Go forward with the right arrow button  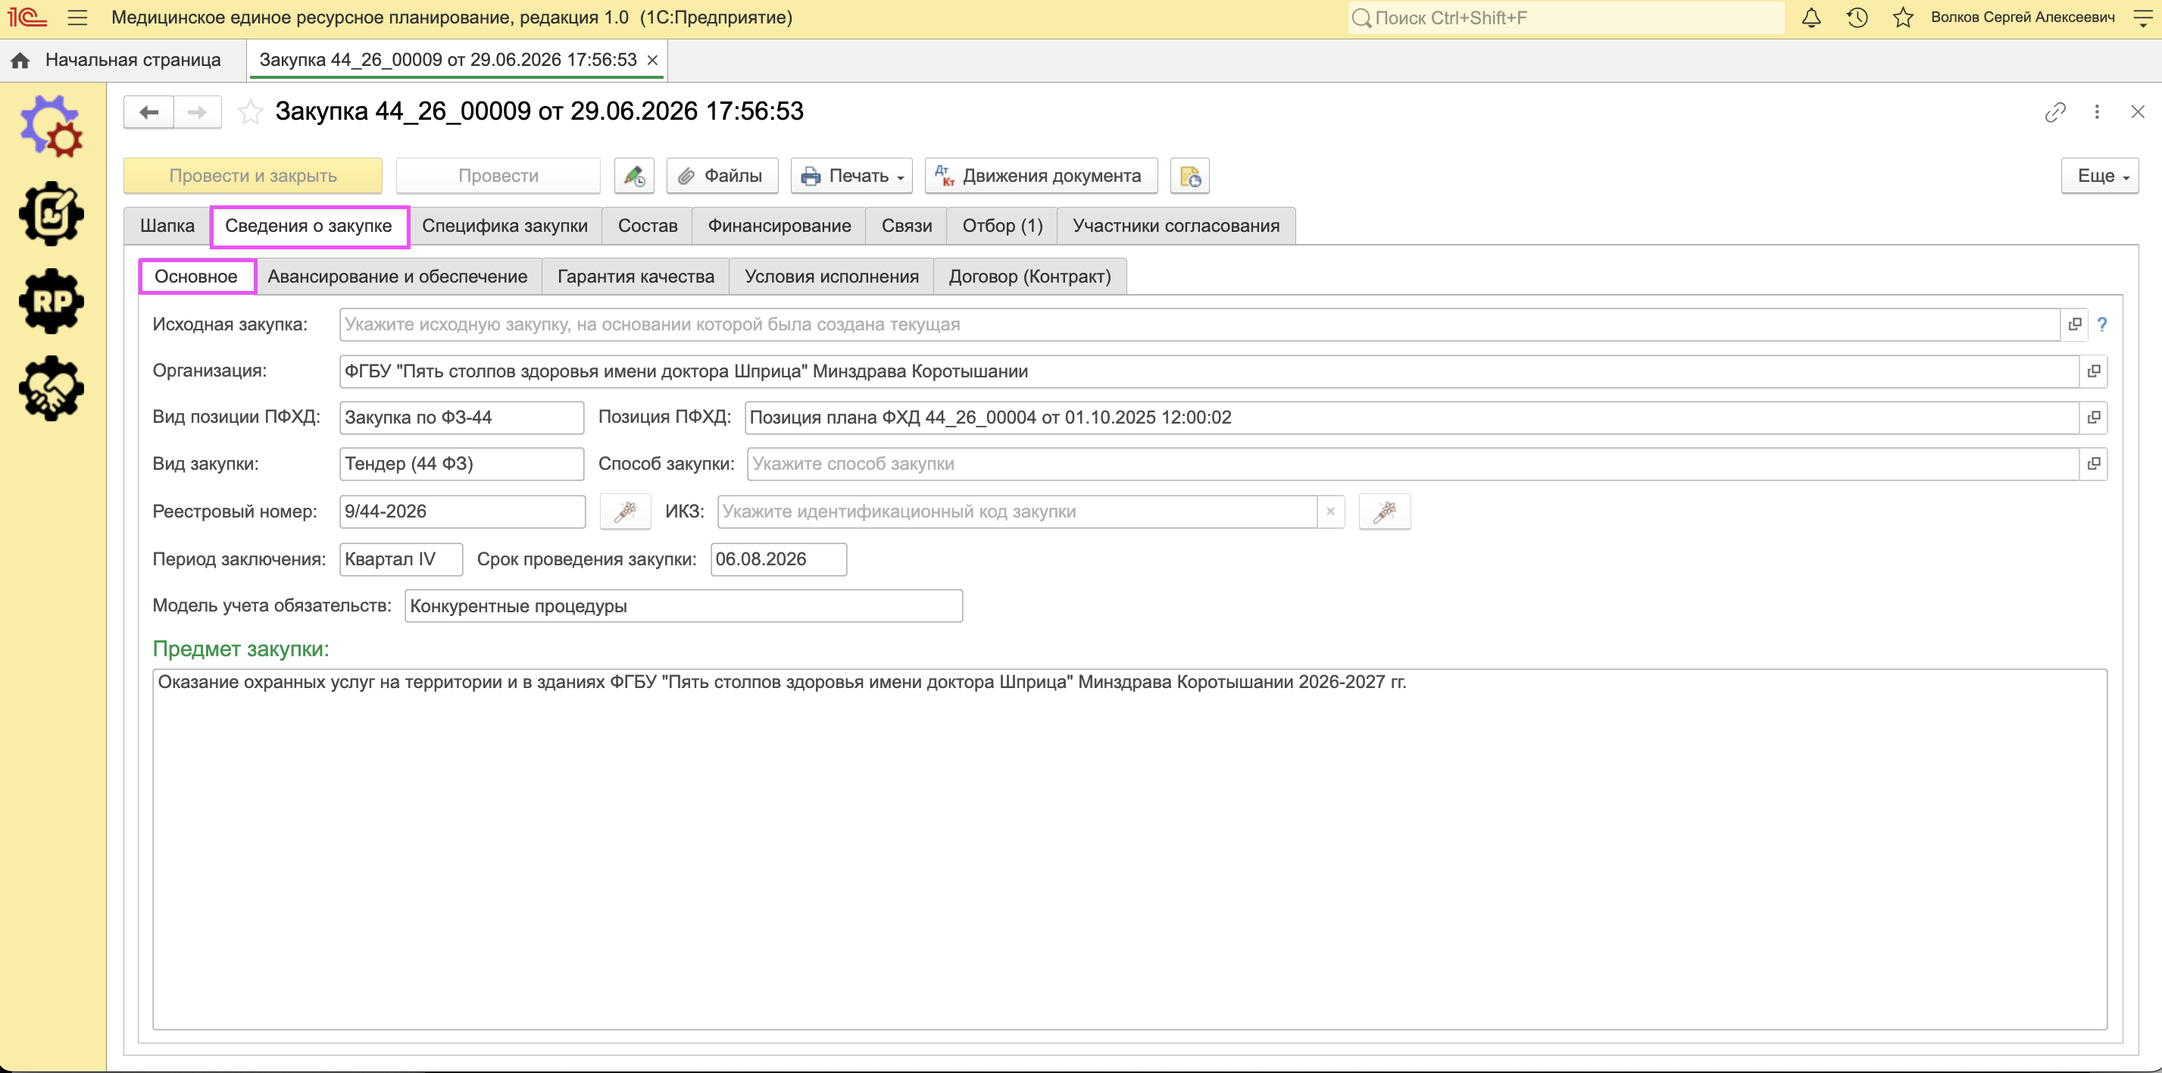197,111
